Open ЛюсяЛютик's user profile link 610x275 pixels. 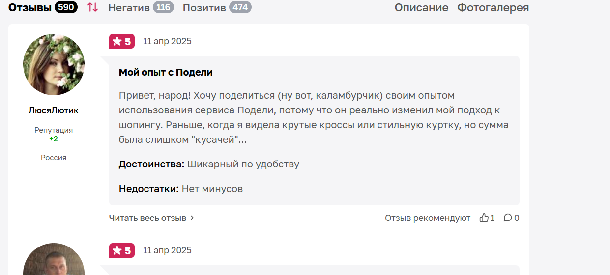(x=54, y=110)
